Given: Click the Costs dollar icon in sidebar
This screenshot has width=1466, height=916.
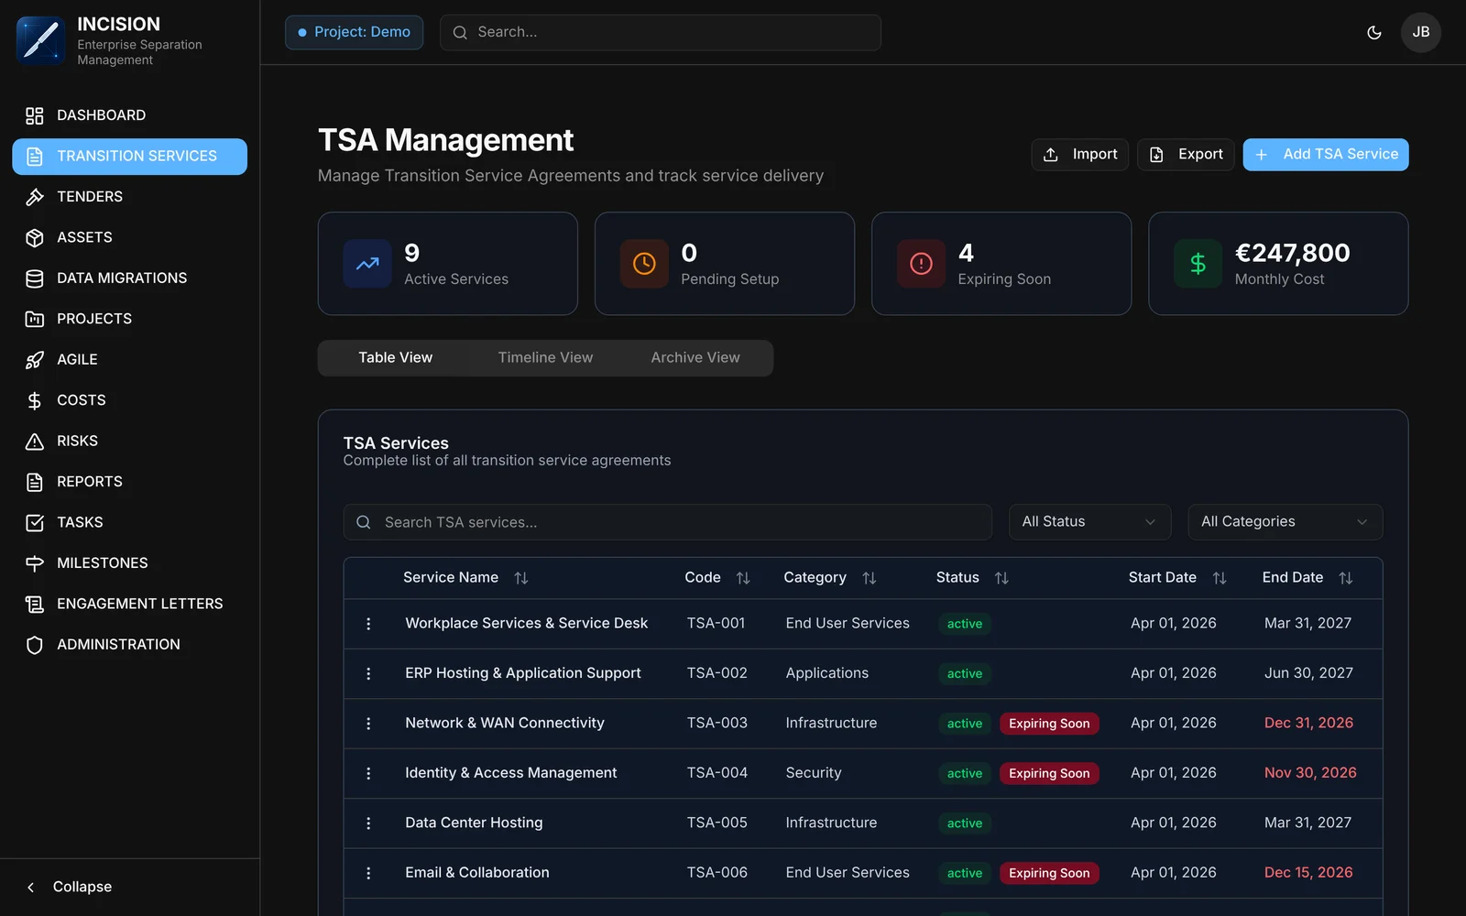Looking at the screenshot, I should coord(35,400).
